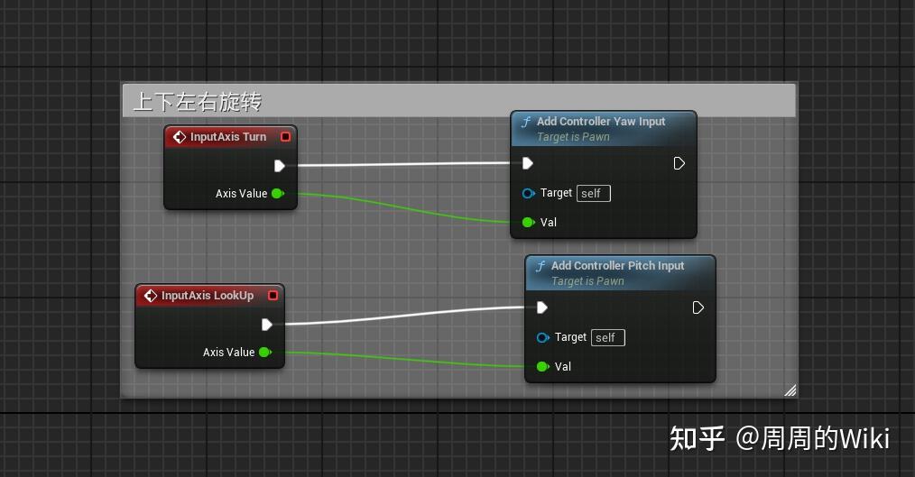Click the InputAxis Turn event node icon
Screen dimensions: 915x477
point(180,137)
